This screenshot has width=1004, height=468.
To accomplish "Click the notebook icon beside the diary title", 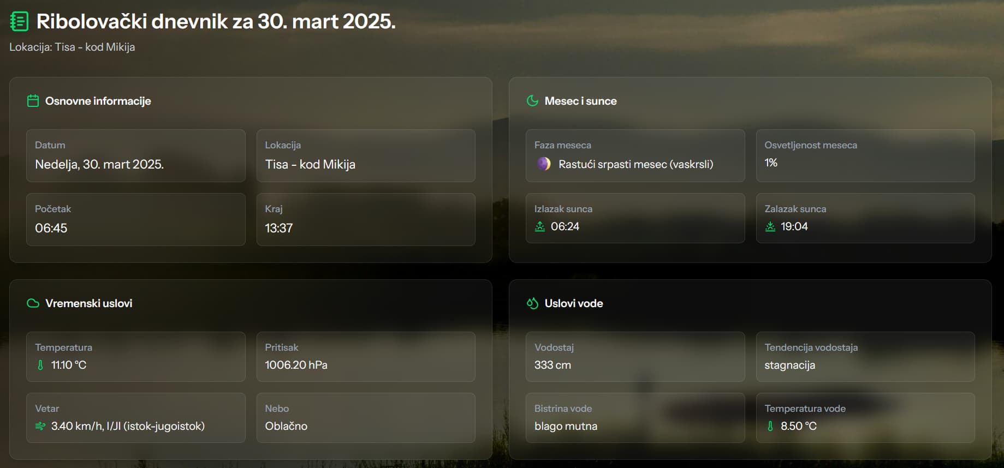I will click(x=20, y=21).
